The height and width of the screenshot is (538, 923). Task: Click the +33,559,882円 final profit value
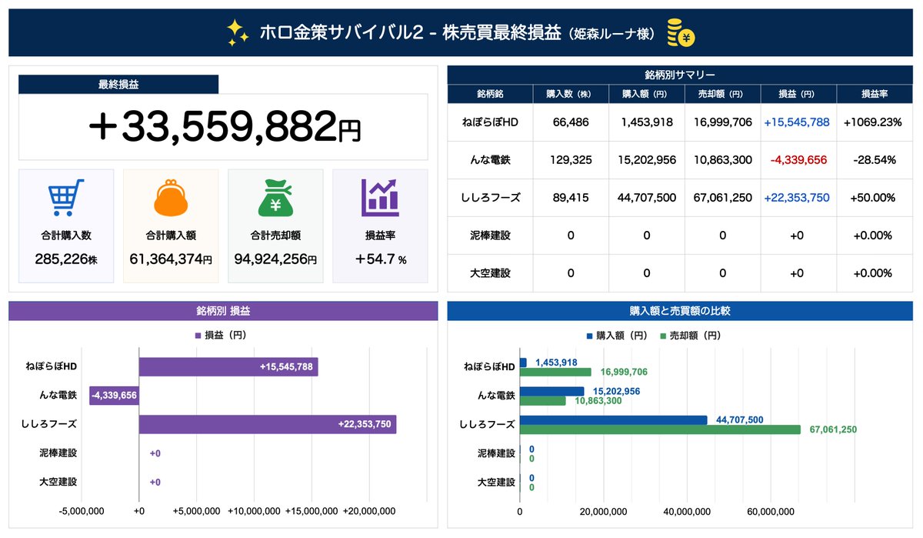(224, 127)
